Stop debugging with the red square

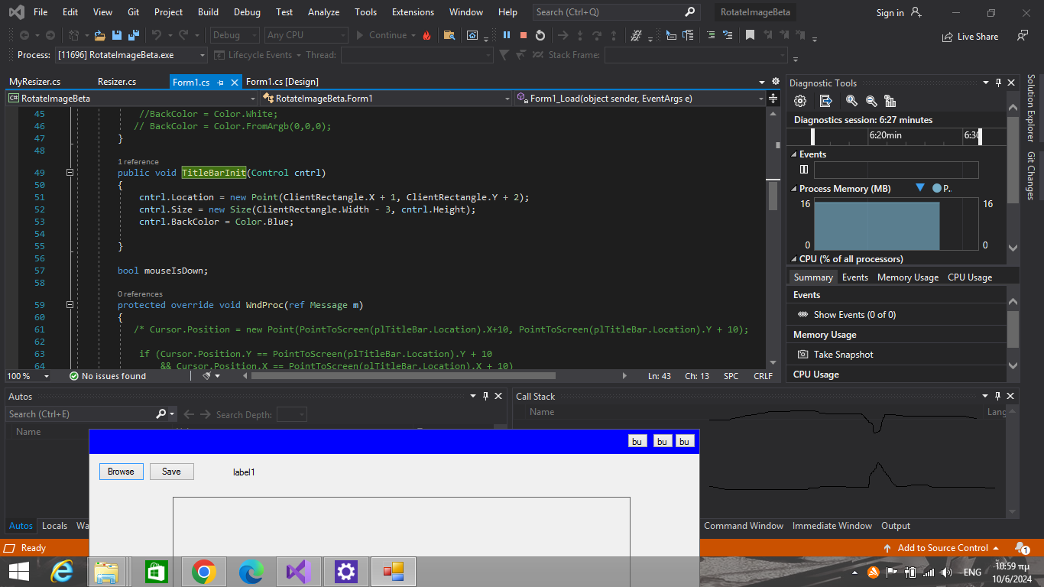tap(524, 35)
